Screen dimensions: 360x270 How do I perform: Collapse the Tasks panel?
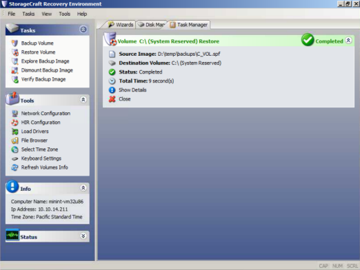(x=83, y=30)
